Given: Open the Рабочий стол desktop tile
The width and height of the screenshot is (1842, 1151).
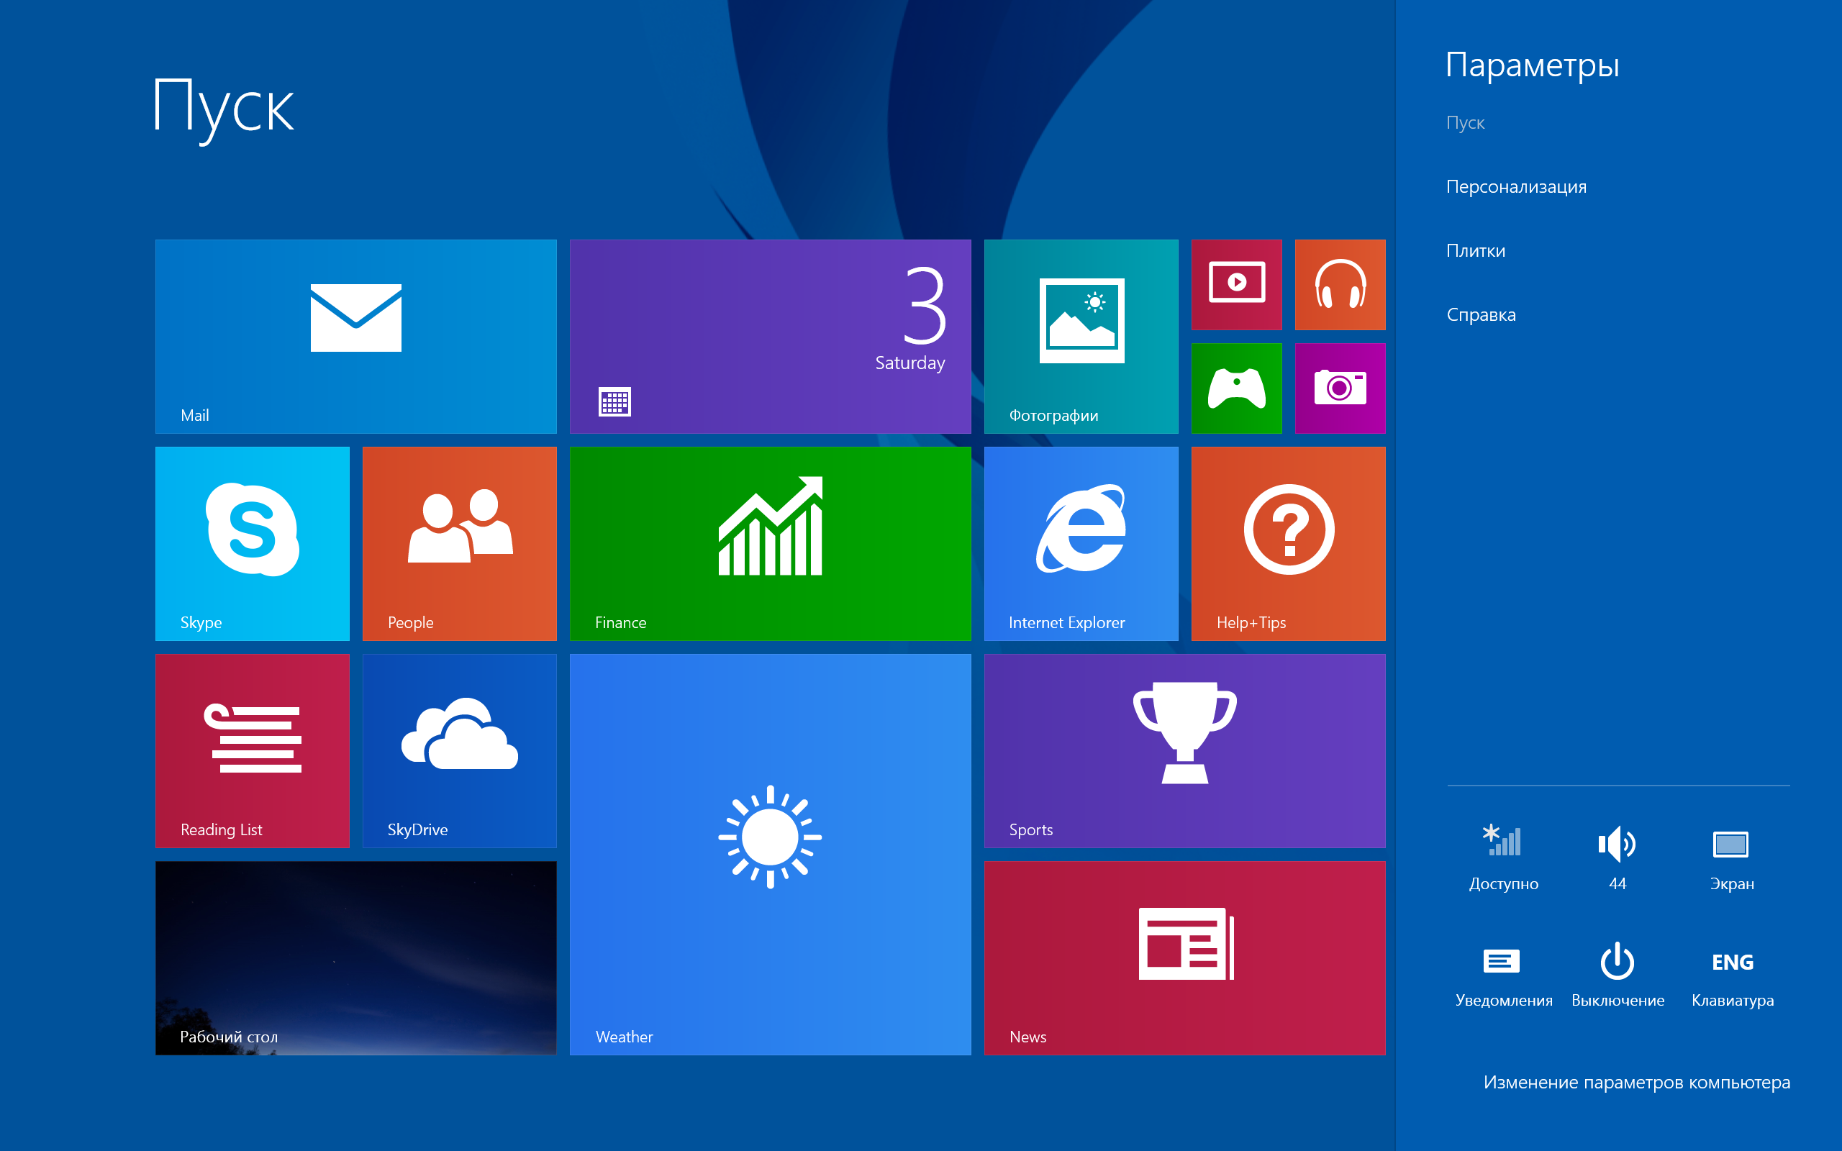Looking at the screenshot, I should (x=355, y=957).
